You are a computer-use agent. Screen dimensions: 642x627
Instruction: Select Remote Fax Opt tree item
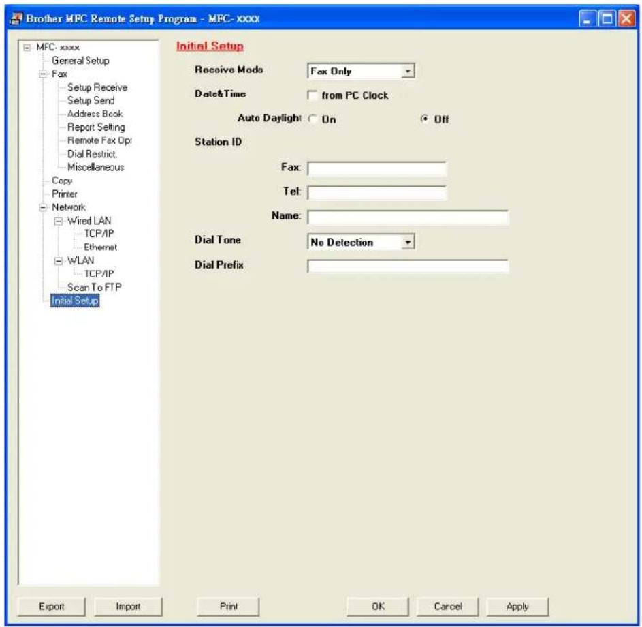99,140
